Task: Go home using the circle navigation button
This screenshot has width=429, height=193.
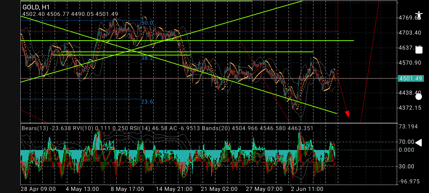Action: click(419, 96)
